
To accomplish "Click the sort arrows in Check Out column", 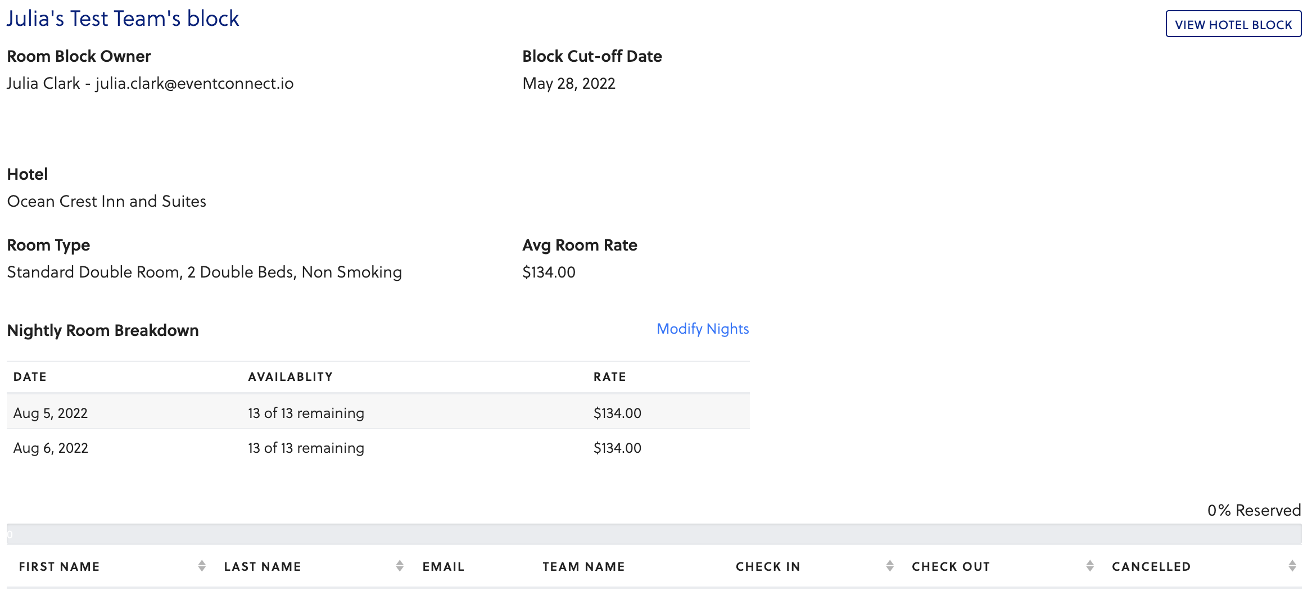I will click(1090, 566).
